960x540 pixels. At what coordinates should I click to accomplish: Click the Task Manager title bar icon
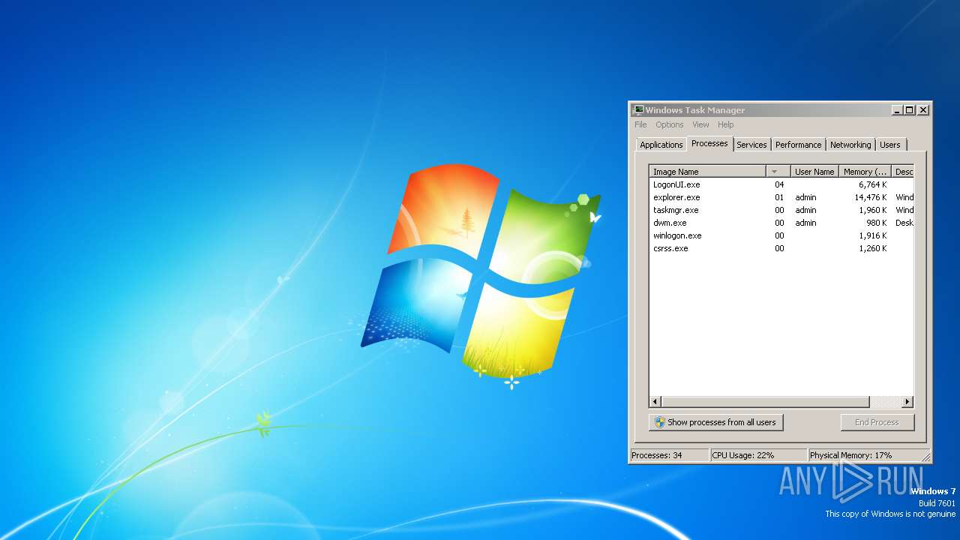[637, 109]
